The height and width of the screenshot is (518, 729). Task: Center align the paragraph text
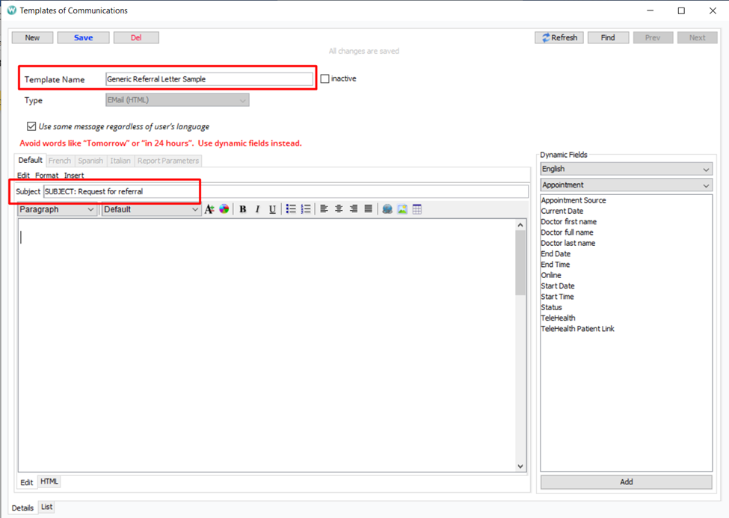pyautogui.click(x=339, y=209)
